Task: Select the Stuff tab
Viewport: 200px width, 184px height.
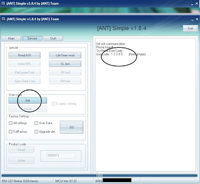Action: coord(53,39)
